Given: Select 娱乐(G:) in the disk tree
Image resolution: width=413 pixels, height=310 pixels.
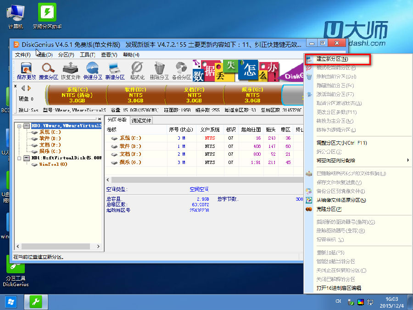Looking at the screenshot, I should pyautogui.click(x=50, y=151).
